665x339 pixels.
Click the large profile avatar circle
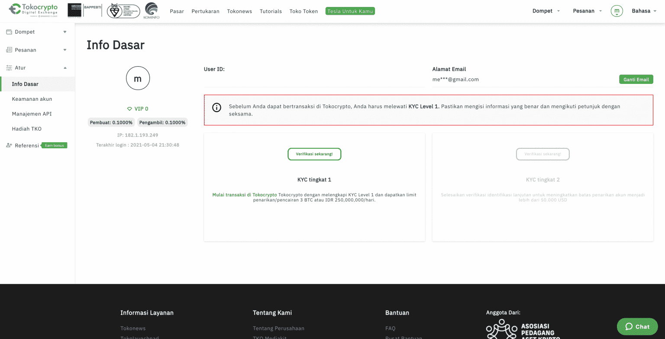point(138,78)
